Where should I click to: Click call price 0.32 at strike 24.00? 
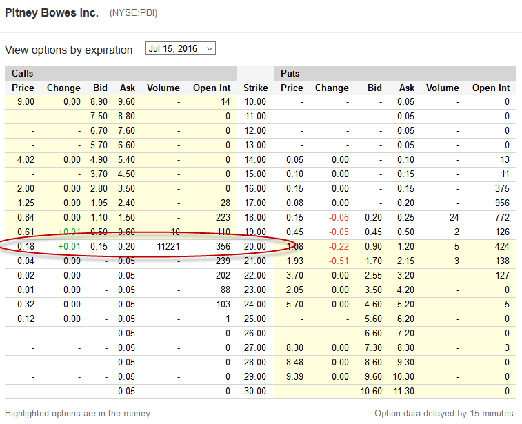[26, 304]
